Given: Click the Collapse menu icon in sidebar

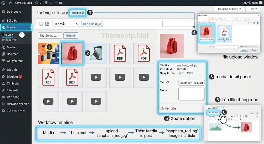Looking at the screenshot, I should (x=3, y=111).
